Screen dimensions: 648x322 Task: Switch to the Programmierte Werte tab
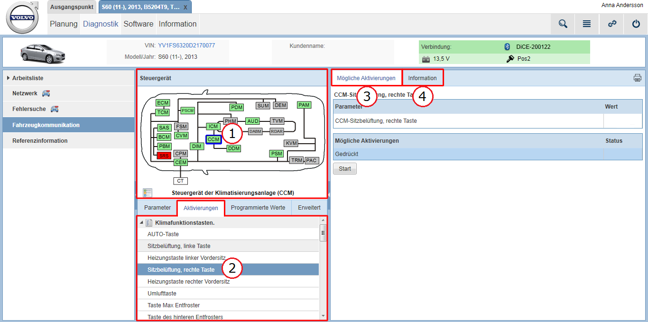pos(258,208)
